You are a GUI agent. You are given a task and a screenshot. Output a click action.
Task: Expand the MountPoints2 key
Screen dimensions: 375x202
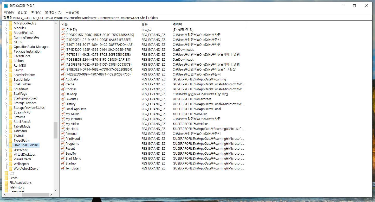[x=6, y=33]
